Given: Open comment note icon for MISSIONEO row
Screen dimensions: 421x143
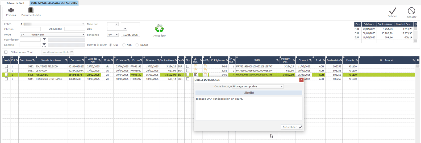Looking at the screenshot, I should 205,75.
